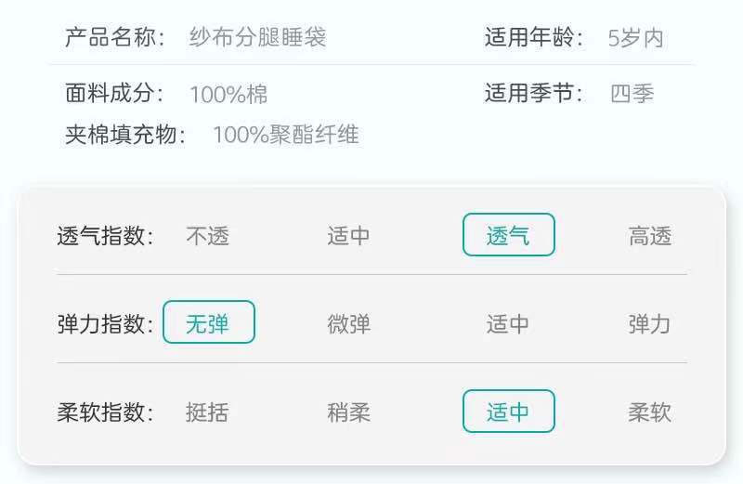Click the 透气指数 label
743x484 pixels.
pos(105,236)
